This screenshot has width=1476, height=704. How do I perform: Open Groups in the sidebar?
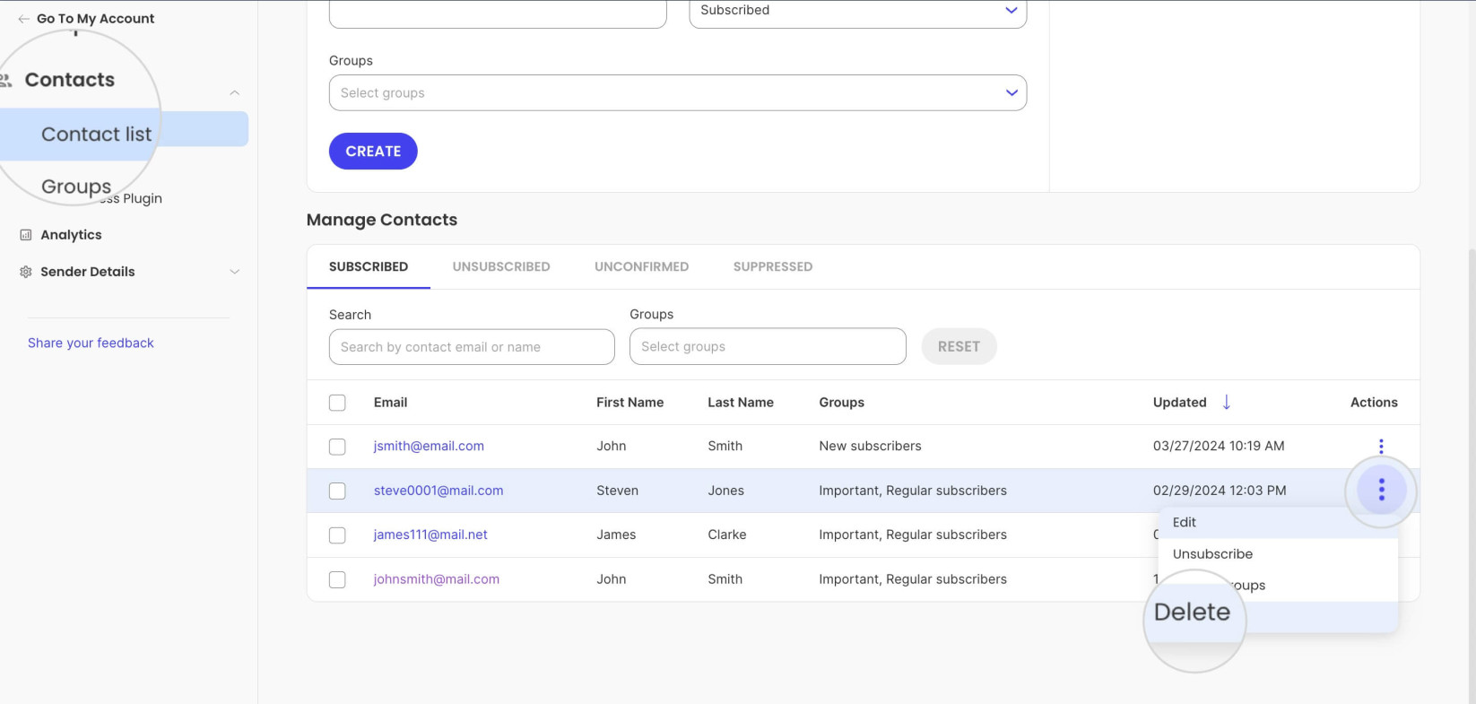(76, 187)
